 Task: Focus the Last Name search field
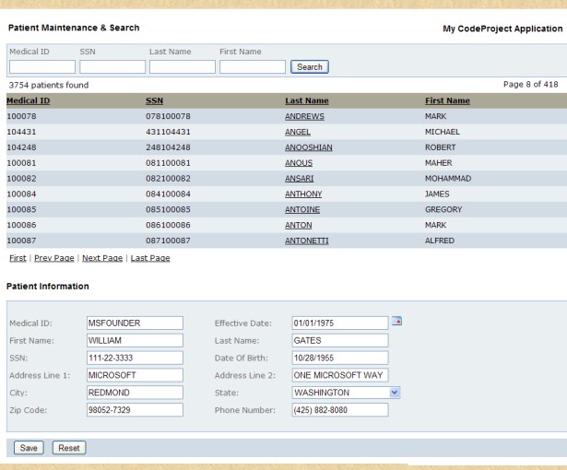[183, 67]
